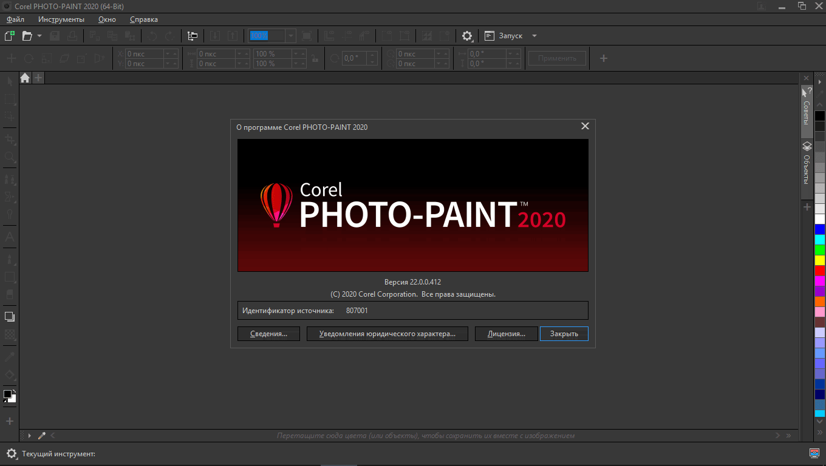
Task: Select the Text tool
Action: click(x=10, y=237)
